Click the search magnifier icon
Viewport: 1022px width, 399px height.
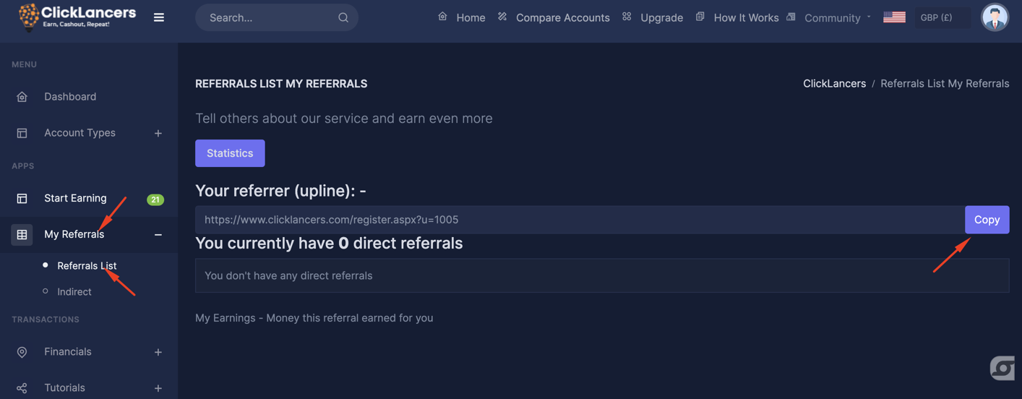pos(343,17)
